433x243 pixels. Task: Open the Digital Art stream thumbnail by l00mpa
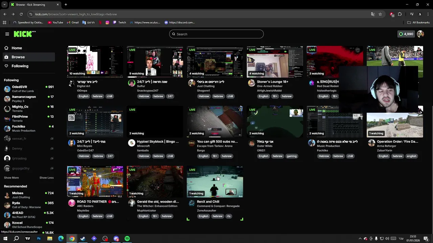[95, 62]
